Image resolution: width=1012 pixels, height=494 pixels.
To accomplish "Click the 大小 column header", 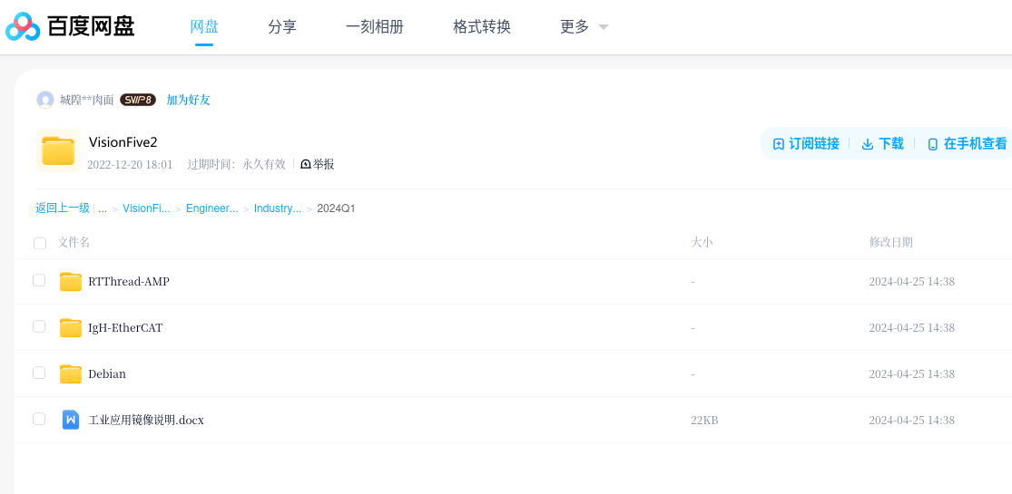I will coord(703,242).
